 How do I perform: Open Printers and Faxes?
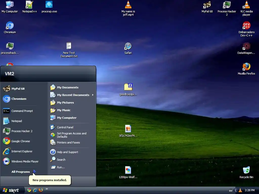click(72, 142)
